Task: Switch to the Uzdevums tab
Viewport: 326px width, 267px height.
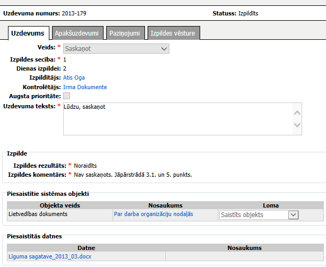Action: coord(29,33)
